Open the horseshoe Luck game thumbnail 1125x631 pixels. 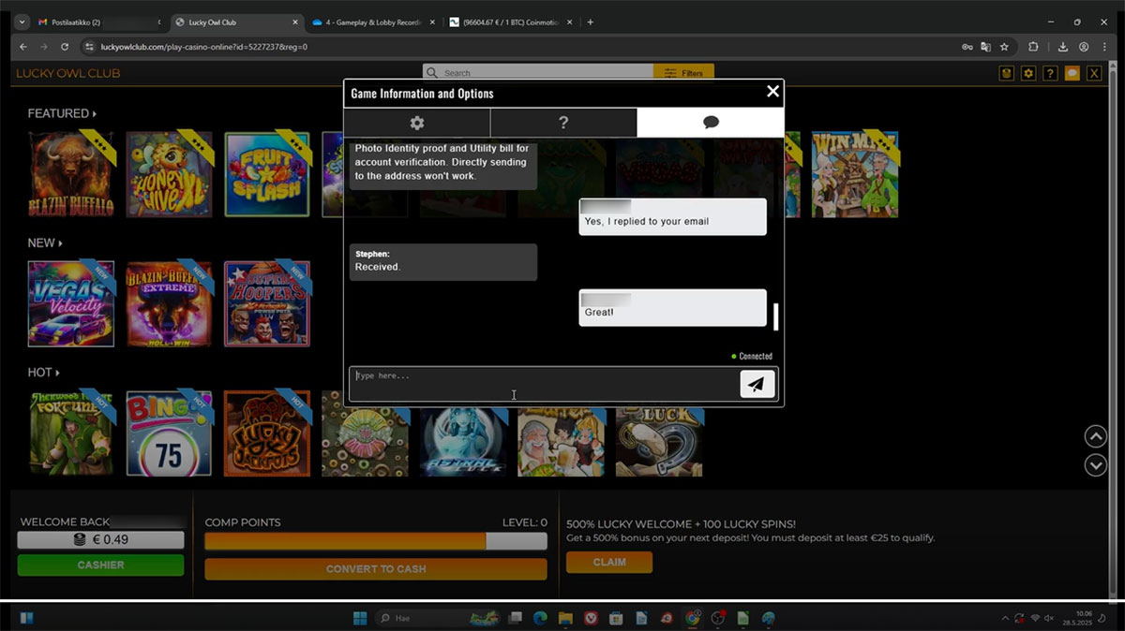click(x=659, y=440)
